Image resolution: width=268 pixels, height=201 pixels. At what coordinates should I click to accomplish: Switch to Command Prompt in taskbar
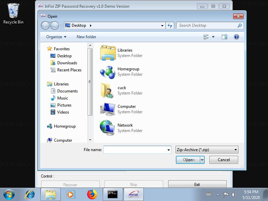[x=113, y=195]
